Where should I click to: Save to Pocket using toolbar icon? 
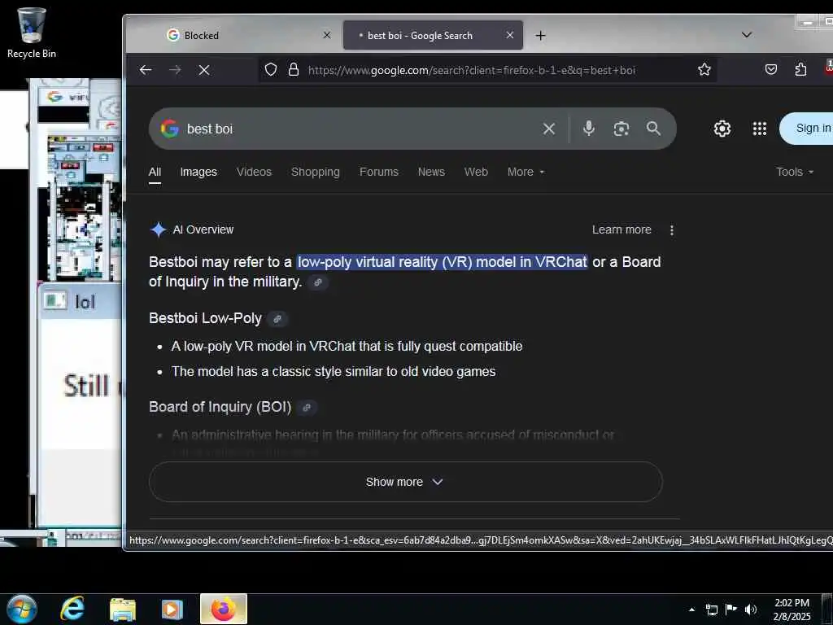(771, 70)
